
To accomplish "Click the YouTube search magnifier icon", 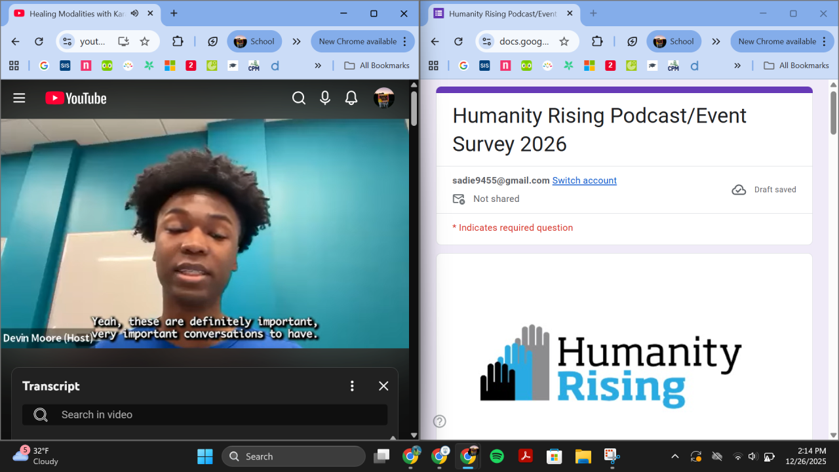I will pos(299,98).
